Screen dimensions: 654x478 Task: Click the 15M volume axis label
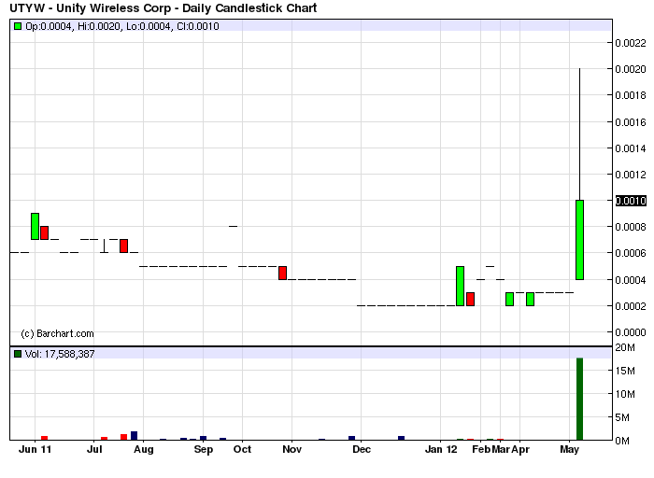(x=625, y=371)
